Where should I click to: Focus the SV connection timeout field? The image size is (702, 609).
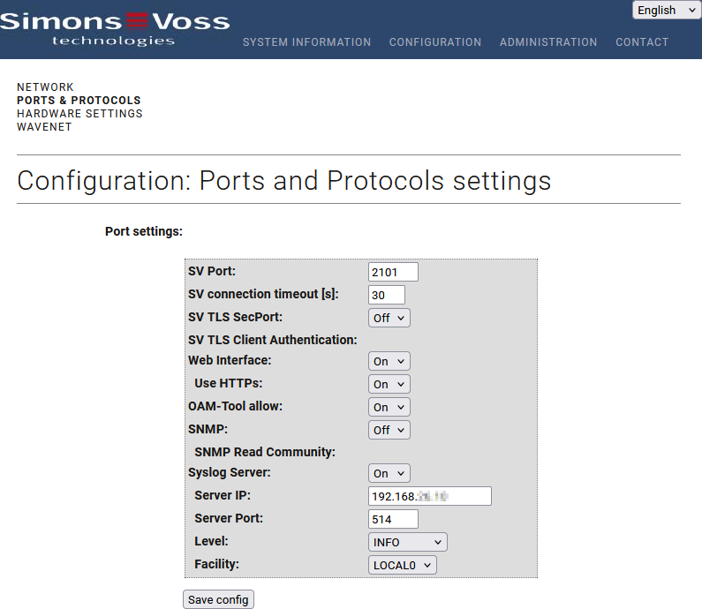tap(387, 295)
